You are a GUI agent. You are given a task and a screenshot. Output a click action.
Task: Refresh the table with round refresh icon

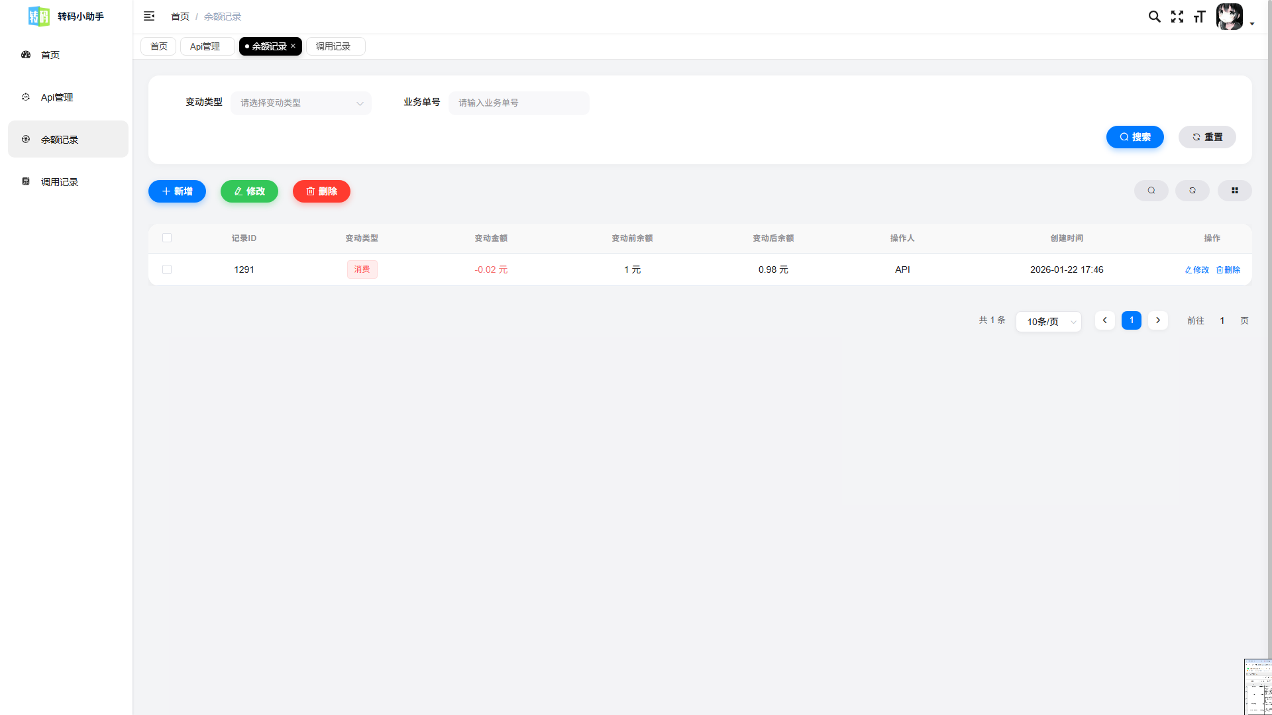[x=1192, y=191]
